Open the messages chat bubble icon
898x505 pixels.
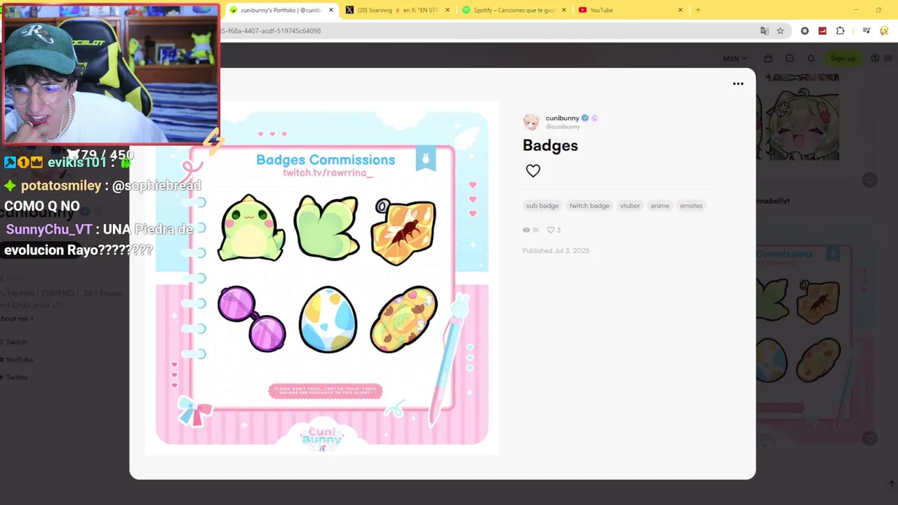(789, 58)
